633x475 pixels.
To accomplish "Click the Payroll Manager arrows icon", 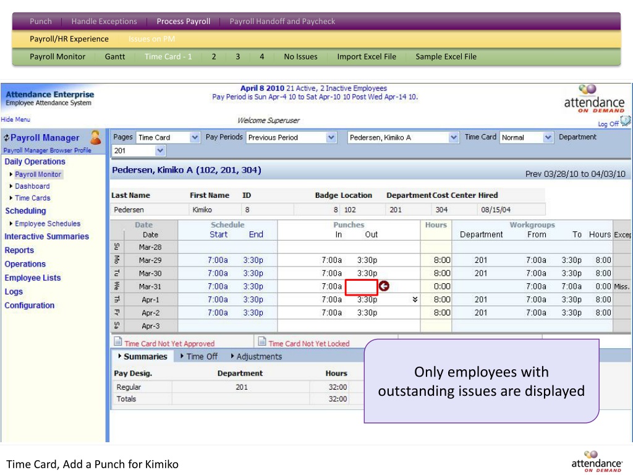I will point(6,138).
